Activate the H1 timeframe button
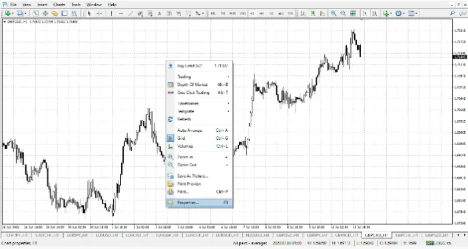 click(252, 13)
